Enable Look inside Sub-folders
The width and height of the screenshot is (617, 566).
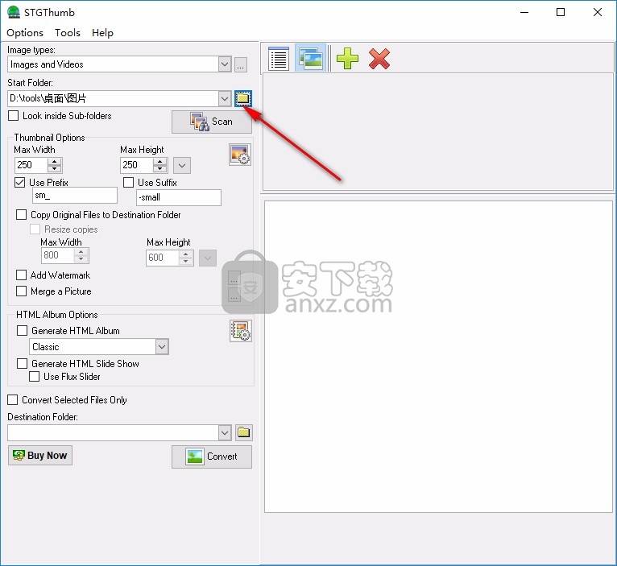coord(14,116)
